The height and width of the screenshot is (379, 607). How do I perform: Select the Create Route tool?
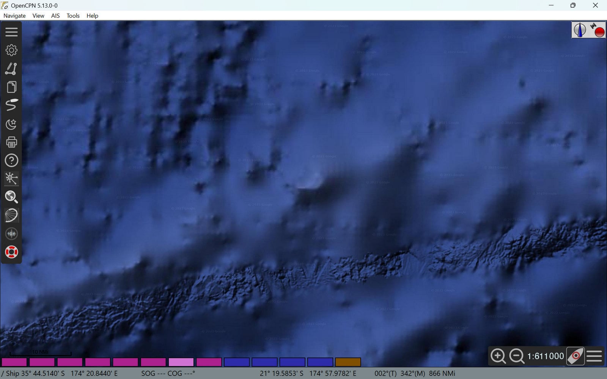[x=11, y=69]
